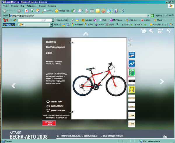Click in the Yahoo search input field
Viewport: 175px width, 143px height.
click(x=35, y=20)
